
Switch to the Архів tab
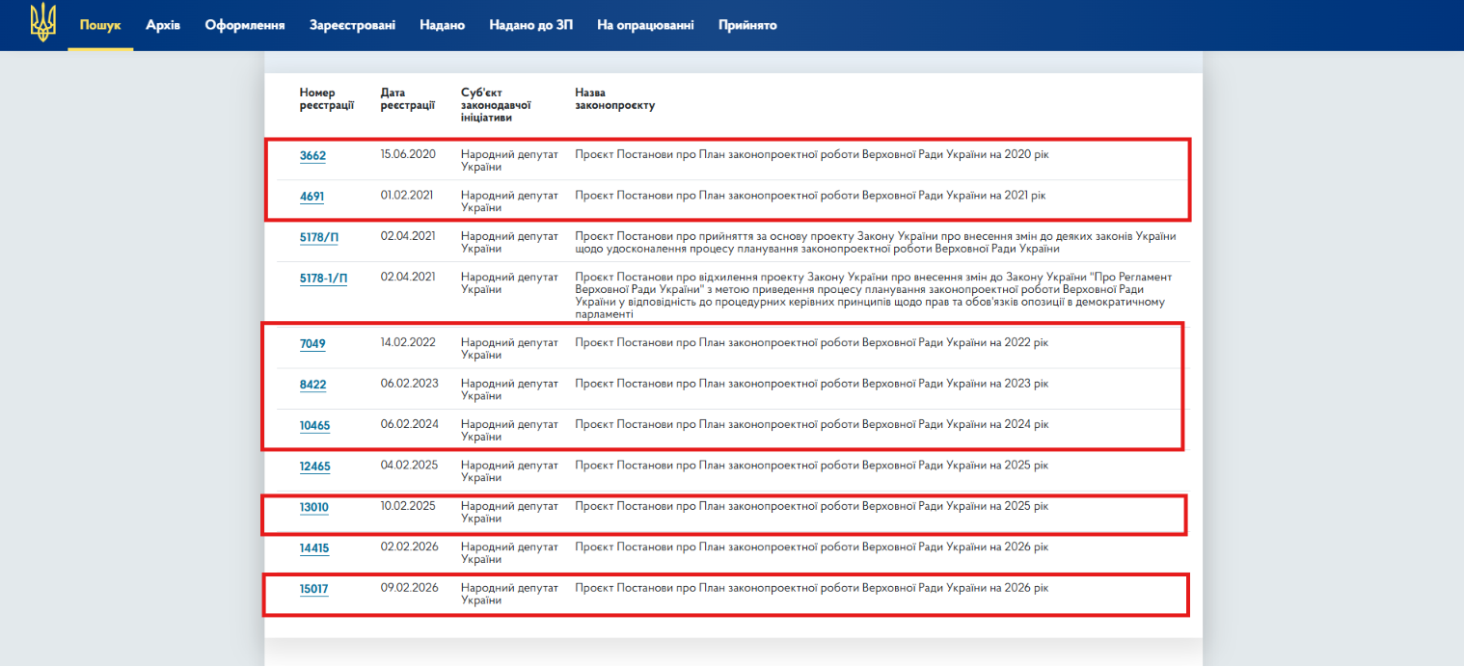163,25
